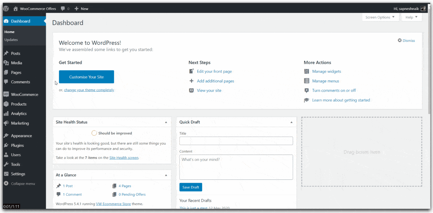433x213 pixels.
Task: Click the Posts pin icon in the sidebar
Action: pos(6,53)
